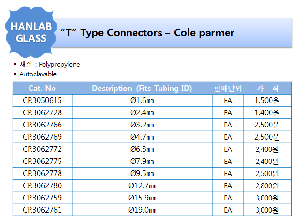Select the 2,800원 price cell

tap(267, 185)
